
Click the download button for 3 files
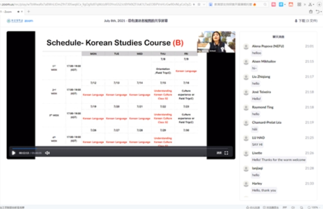tap(306, 21)
